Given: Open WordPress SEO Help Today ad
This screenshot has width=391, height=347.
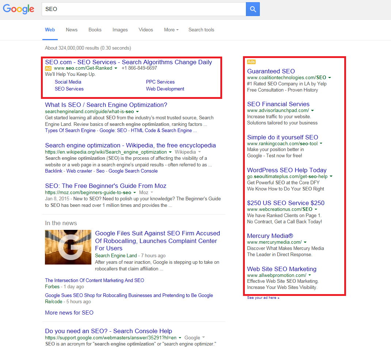Looking at the screenshot, I should (287, 170).
